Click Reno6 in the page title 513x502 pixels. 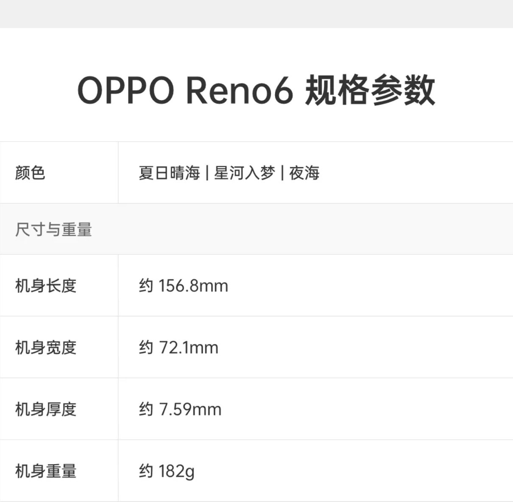click(240, 90)
